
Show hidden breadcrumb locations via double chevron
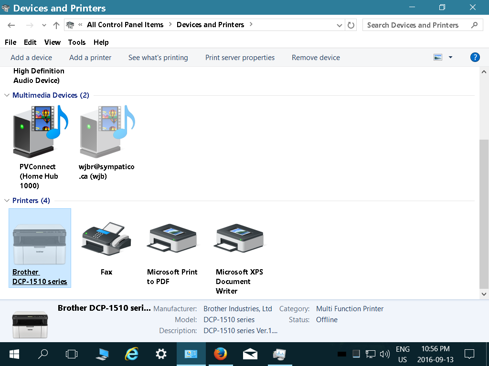80,24
